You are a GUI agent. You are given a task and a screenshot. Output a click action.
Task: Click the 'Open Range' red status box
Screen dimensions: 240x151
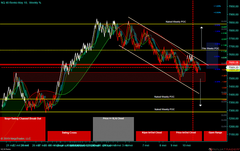[x=215, y=136]
